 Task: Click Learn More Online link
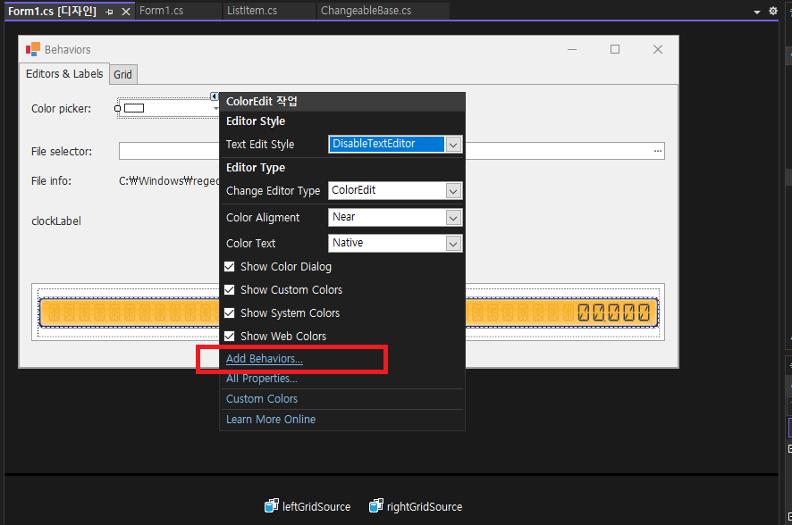pos(271,420)
